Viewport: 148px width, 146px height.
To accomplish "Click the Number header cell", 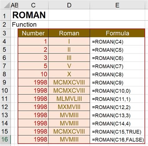I will tap(33, 33).
